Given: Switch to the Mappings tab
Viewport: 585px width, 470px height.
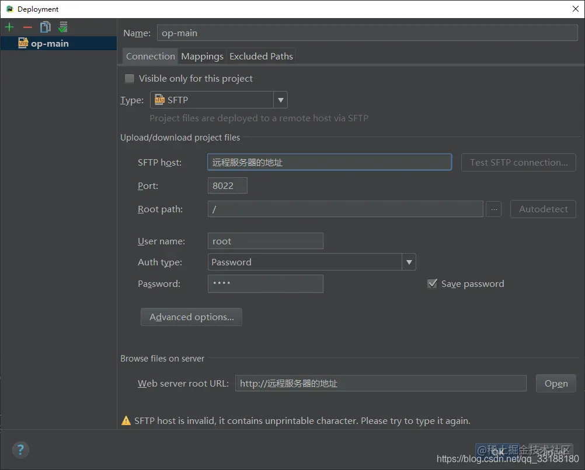Looking at the screenshot, I should click(202, 57).
